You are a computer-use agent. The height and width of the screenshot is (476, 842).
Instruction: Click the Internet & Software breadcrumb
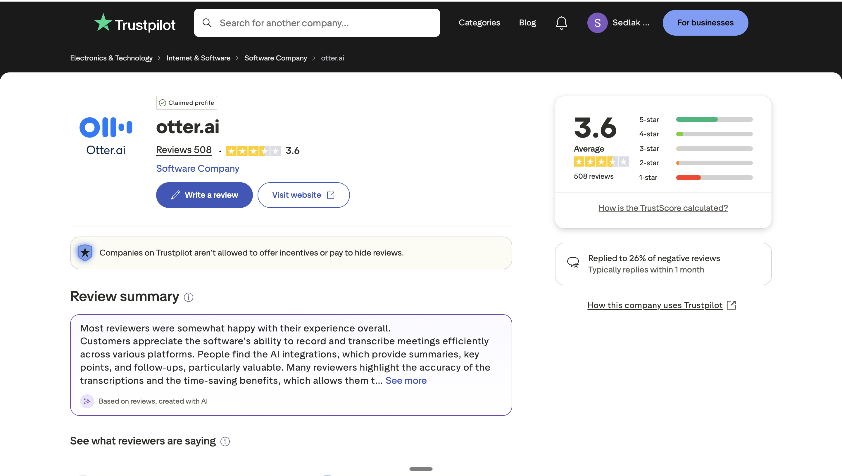198,58
